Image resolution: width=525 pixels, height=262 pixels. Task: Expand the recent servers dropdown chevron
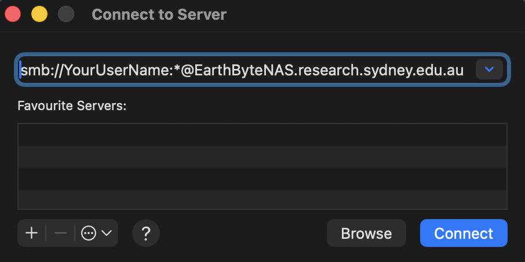489,70
